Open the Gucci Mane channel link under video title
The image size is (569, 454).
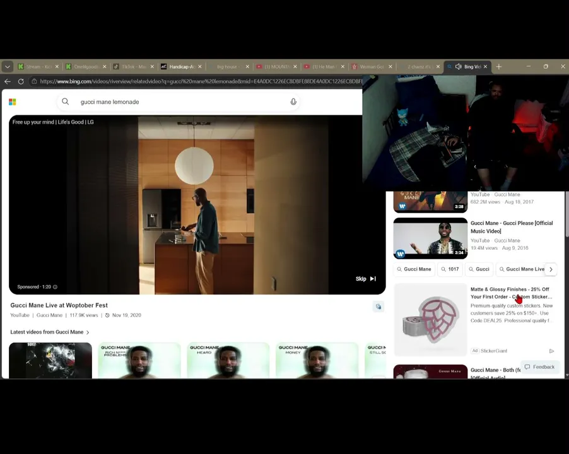click(x=49, y=315)
